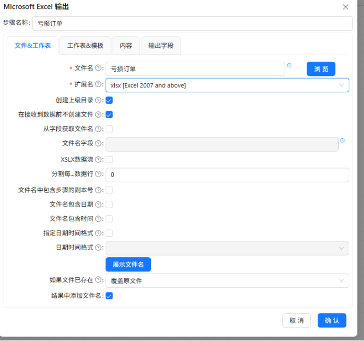Click info icon right of 文件名字段 input

click(342, 141)
